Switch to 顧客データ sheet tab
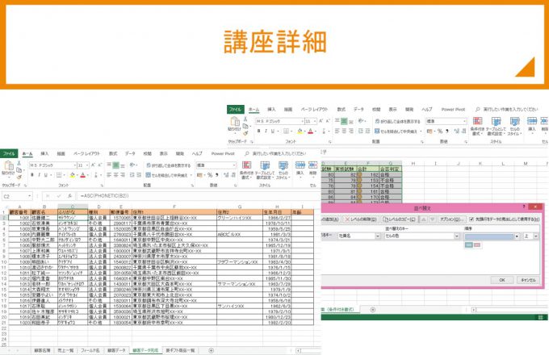The width and height of the screenshot is (549, 355). [116, 350]
